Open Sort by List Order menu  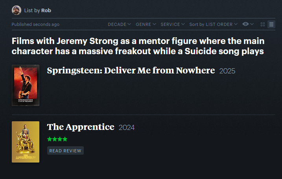point(213,24)
